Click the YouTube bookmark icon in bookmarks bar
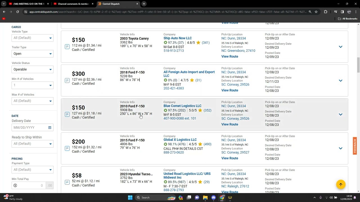This screenshot has width=360, height=202. (x=4, y=19)
